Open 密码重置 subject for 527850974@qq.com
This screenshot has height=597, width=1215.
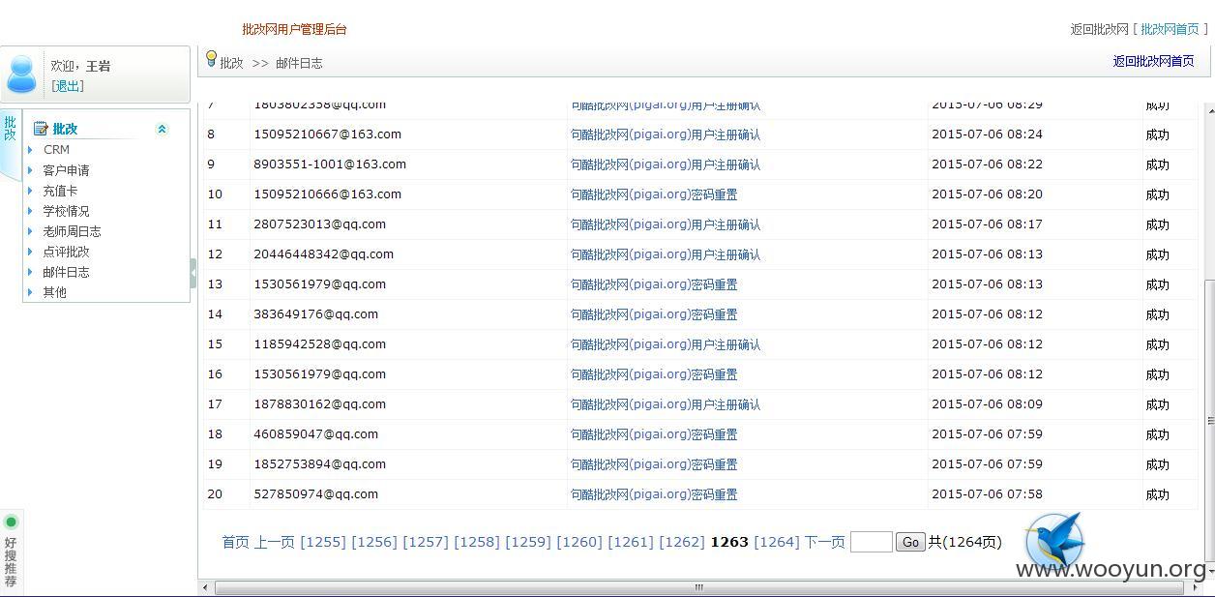tap(654, 494)
